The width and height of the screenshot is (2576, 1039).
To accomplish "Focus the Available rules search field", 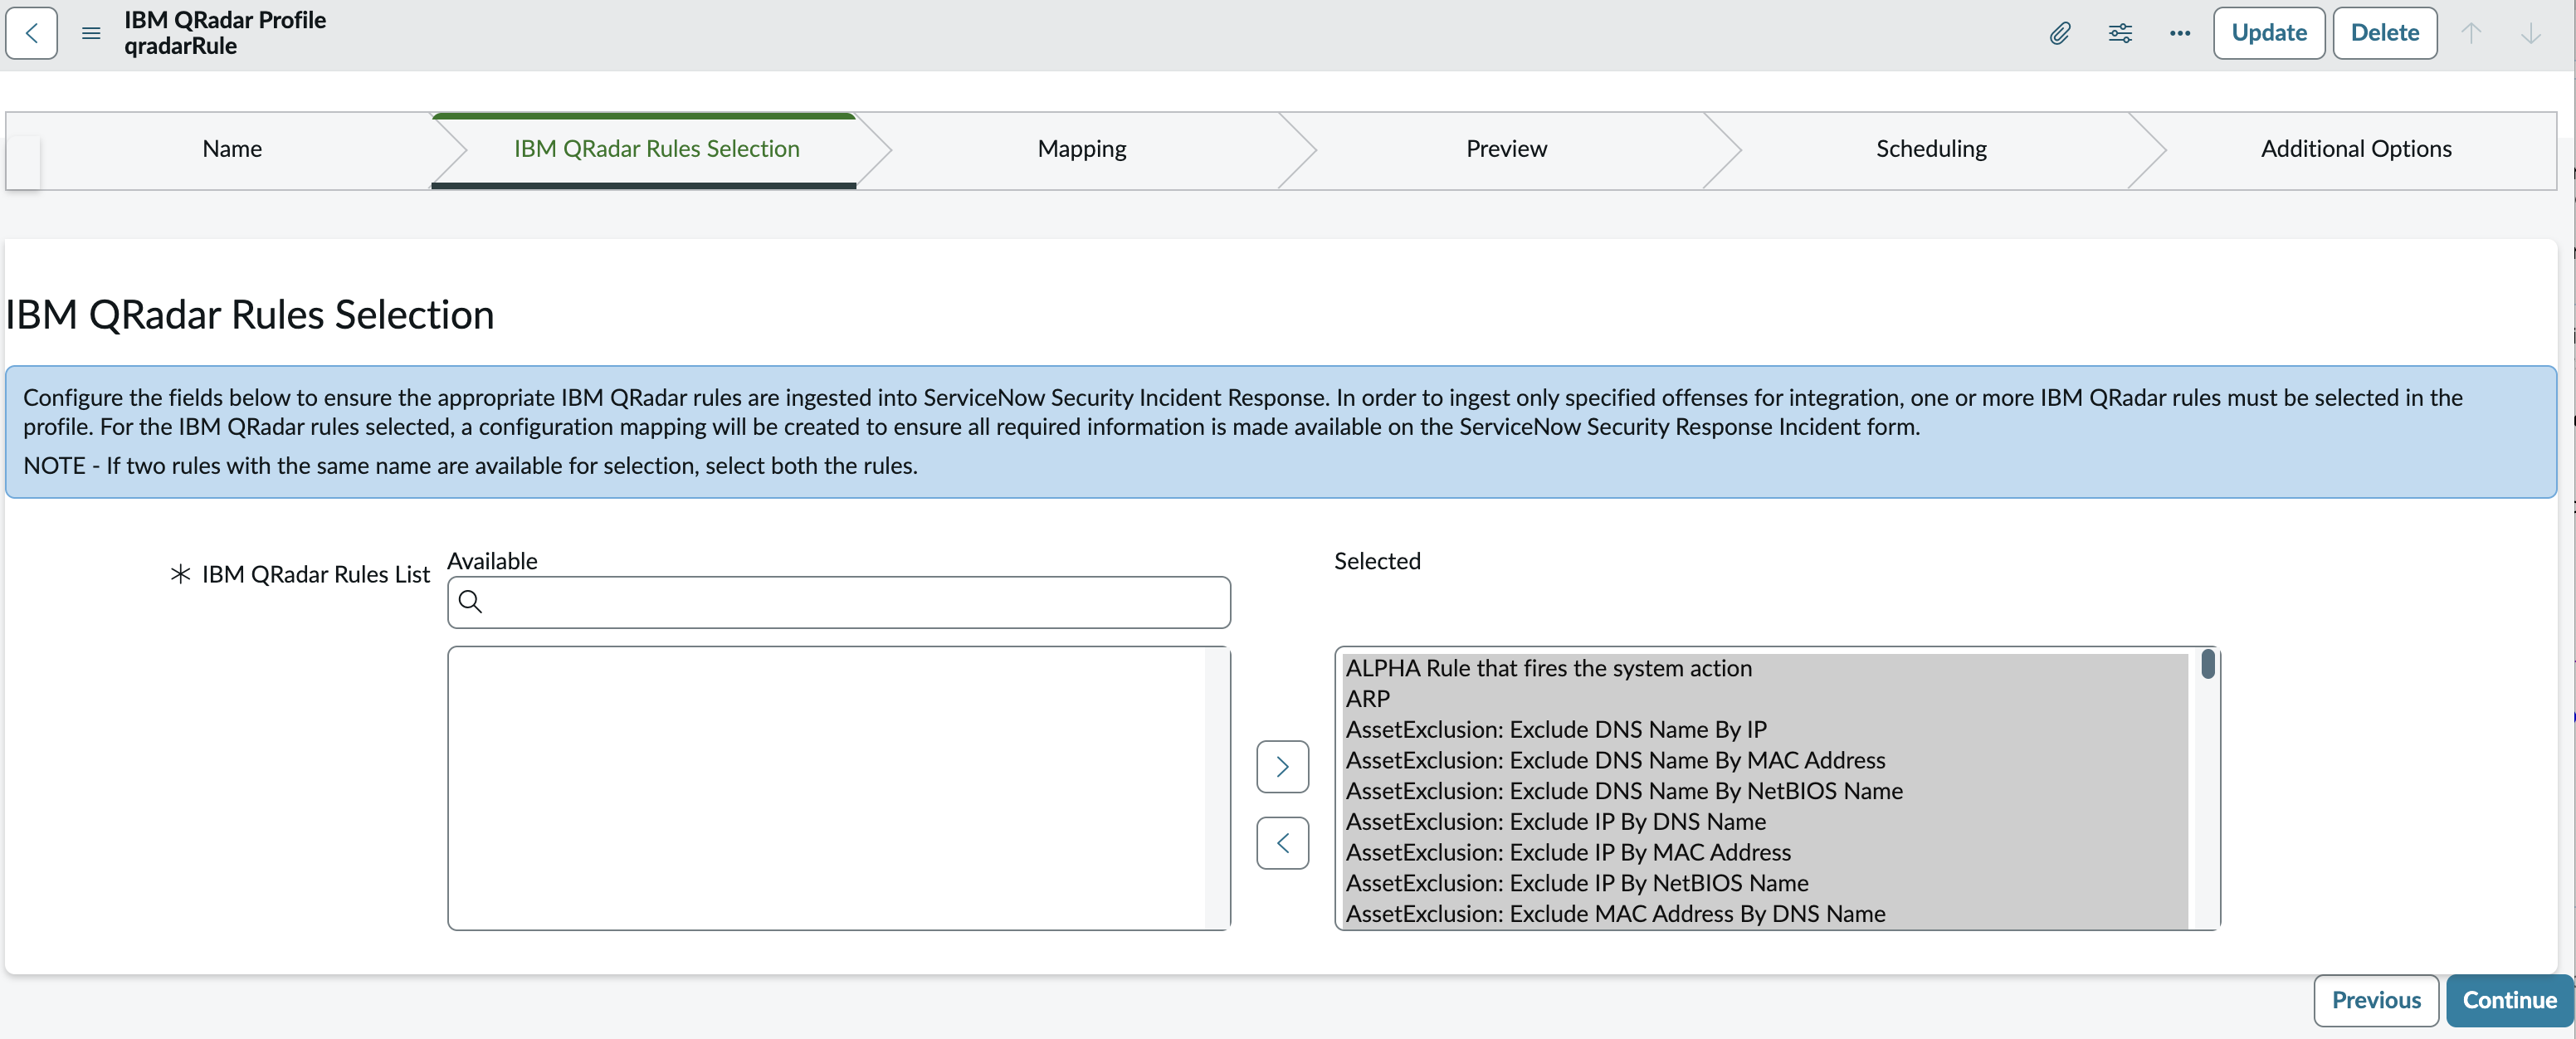I will 839,602.
